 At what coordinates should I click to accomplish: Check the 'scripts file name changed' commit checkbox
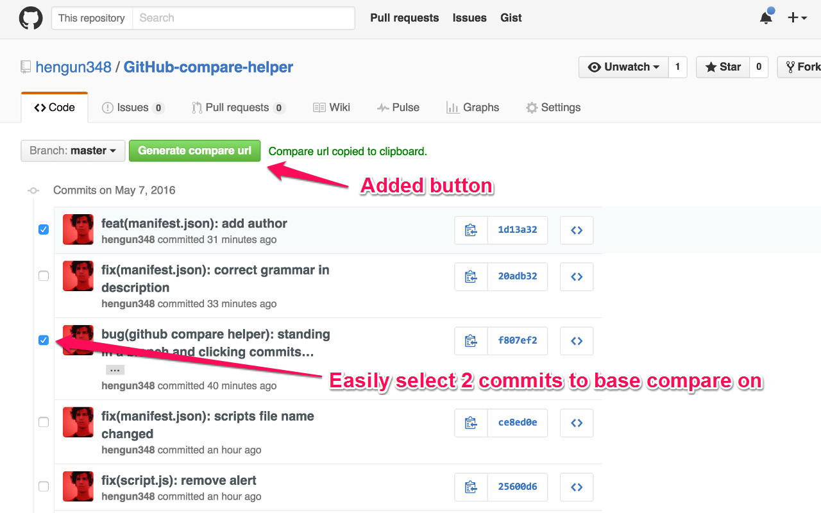44,422
